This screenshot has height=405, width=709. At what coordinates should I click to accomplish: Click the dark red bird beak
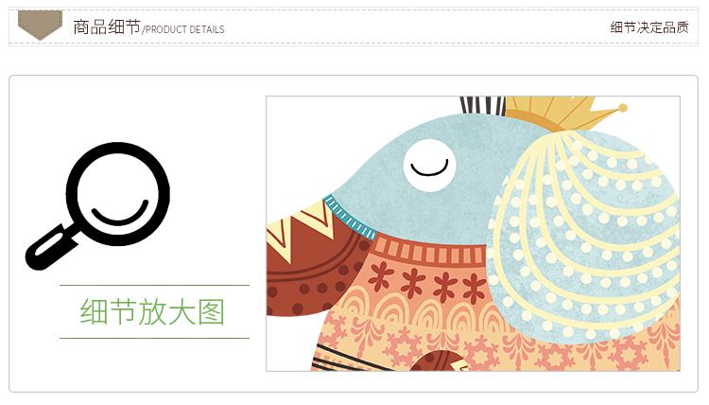[x=312, y=267]
